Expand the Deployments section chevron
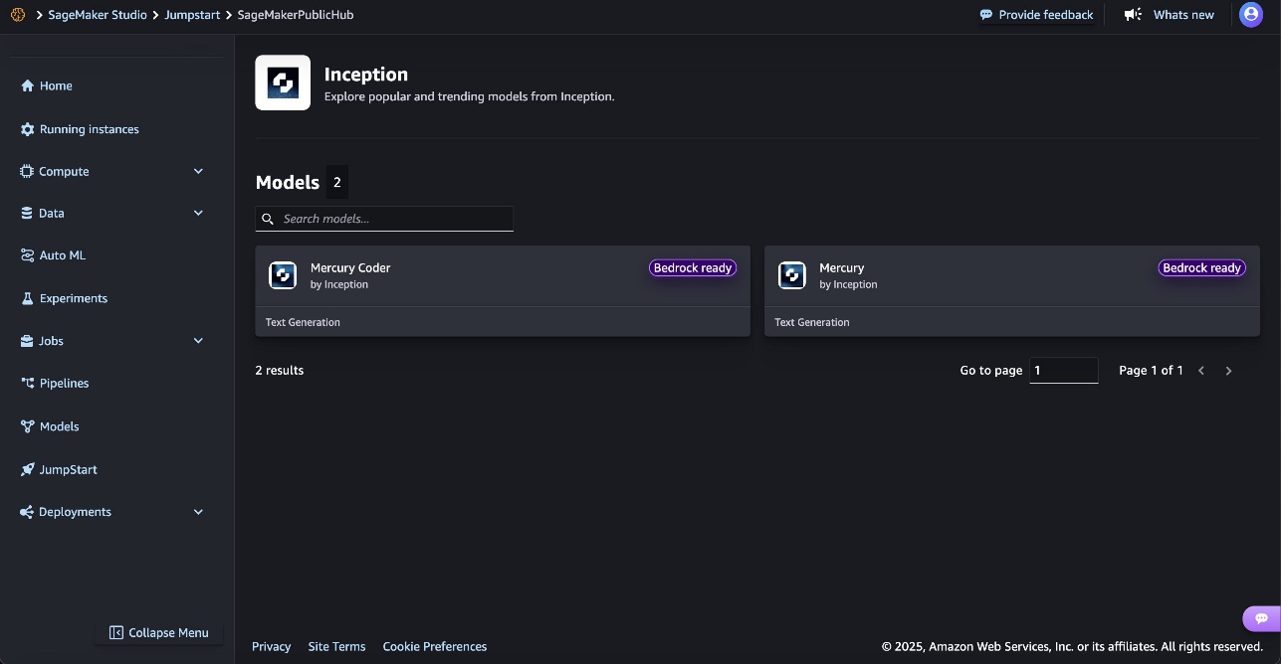 (198, 512)
